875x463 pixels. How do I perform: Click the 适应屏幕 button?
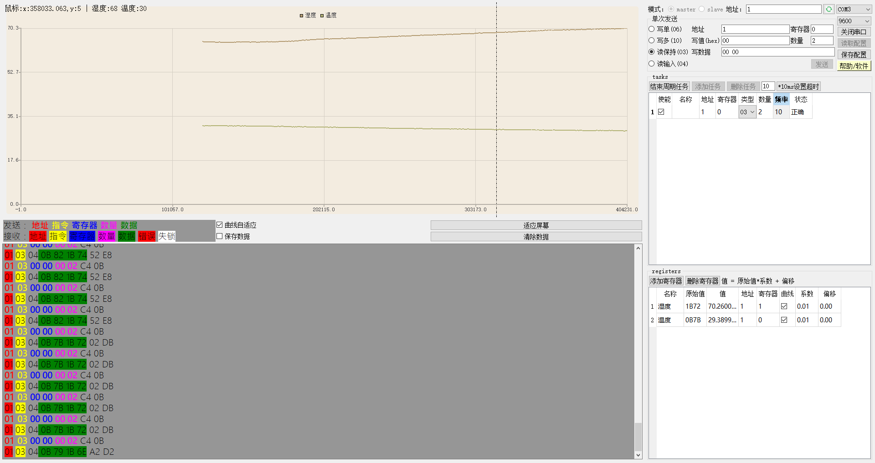coord(536,225)
